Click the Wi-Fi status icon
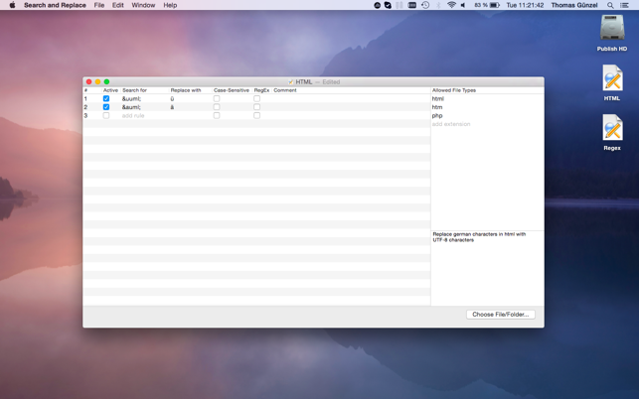639x399 pixels. 451,5
